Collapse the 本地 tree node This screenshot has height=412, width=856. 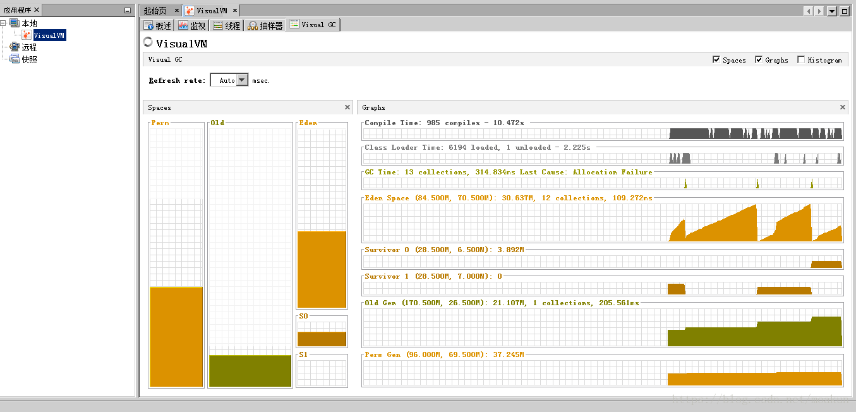(x=4, y=23)
